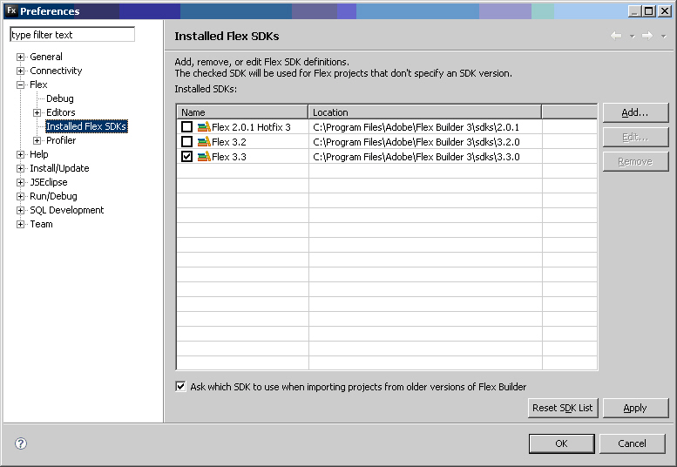The height and width of the screenshot is (467, 677).
Task: Click Reset SDK List button
Action: pyautogui.click(x=563, y=408)
